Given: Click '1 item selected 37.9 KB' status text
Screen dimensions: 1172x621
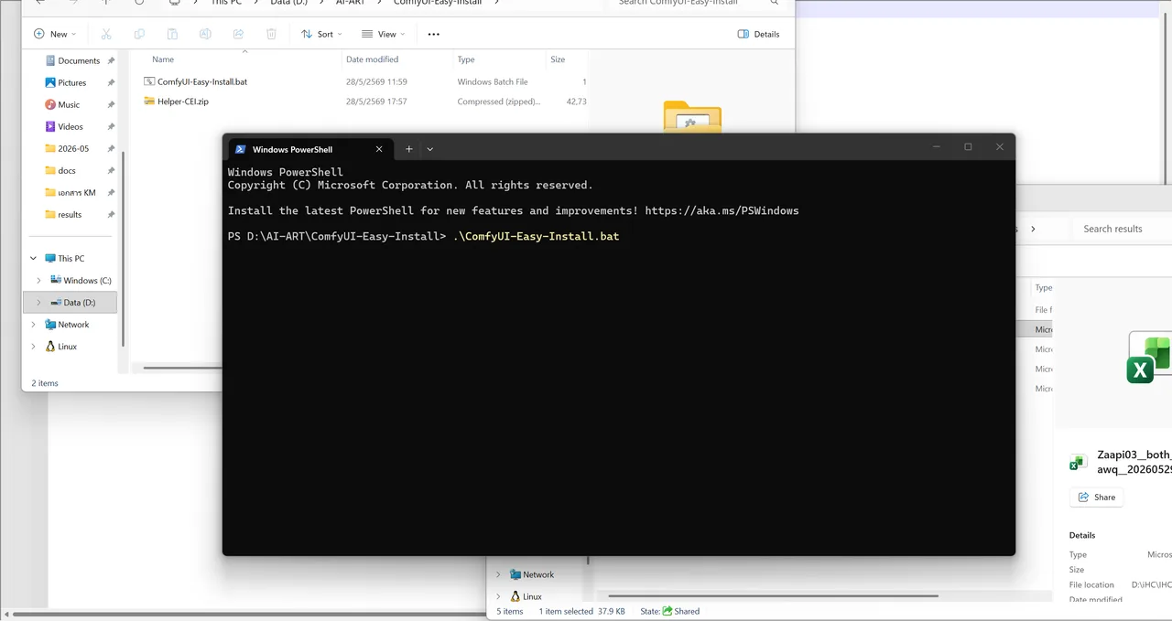Looking at the screenshot, I should 581,611.
